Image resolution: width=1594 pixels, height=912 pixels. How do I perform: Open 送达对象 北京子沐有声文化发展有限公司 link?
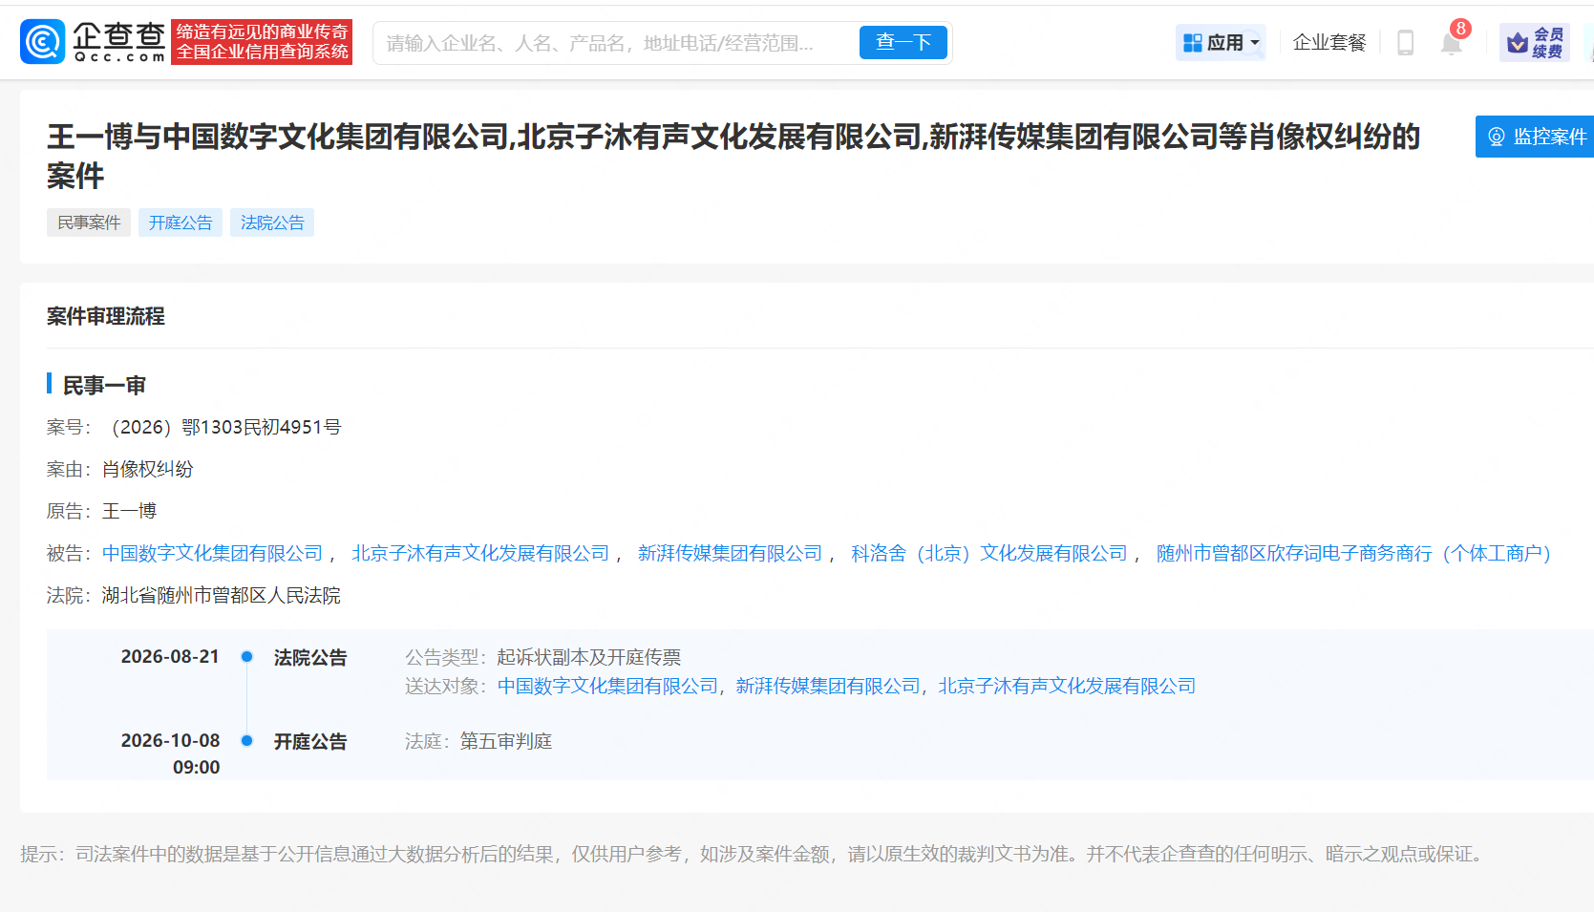1067,686
